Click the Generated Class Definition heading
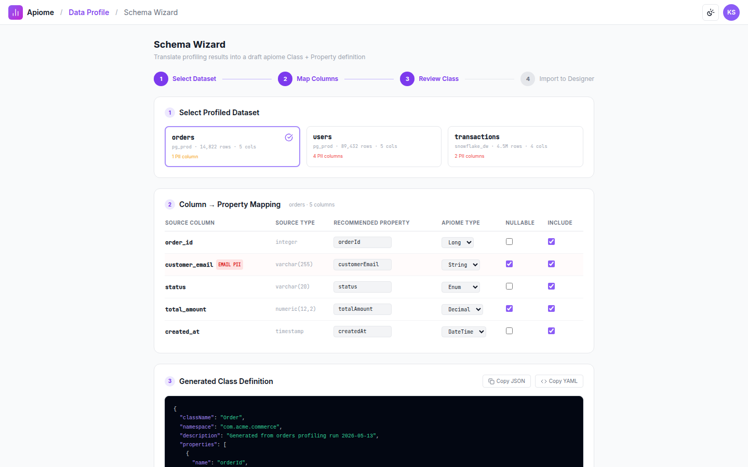The height and width of the screenshot is (467, 748). click(x=226, y=381)
